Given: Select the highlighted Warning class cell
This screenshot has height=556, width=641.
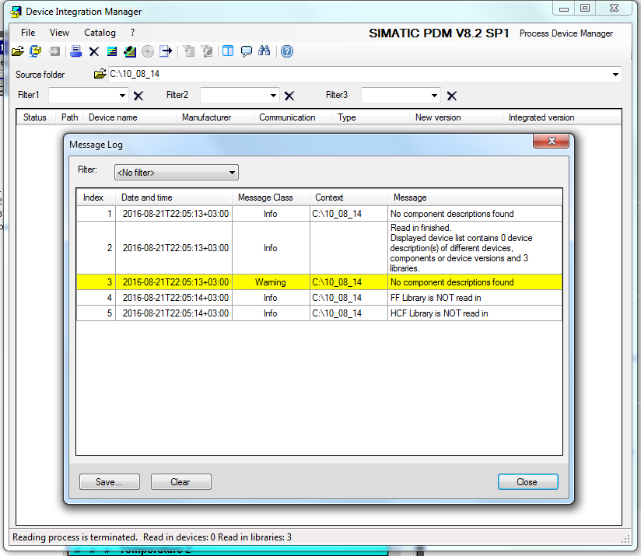Looking at the screenshot, I should point(271,282).
